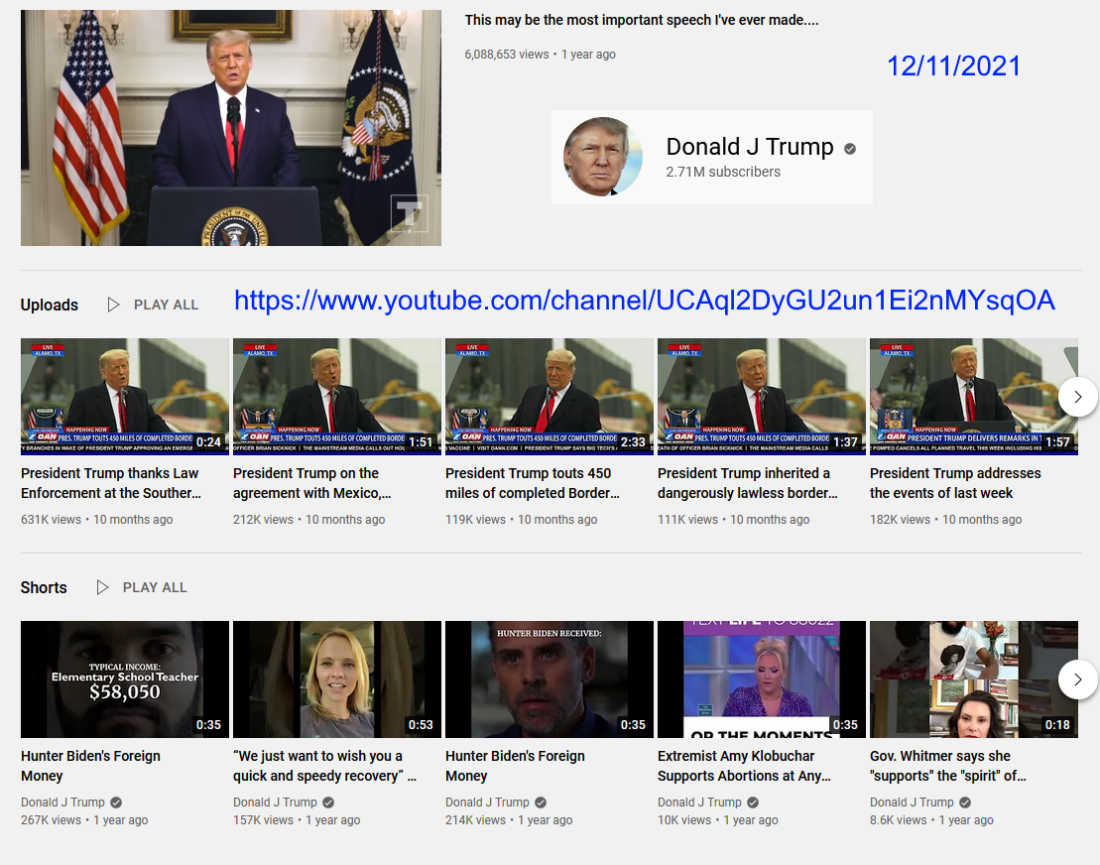Open 'Extremist Amy Klobuchar Supports Abortions' title
1100x865 pixels.
tap(744, 766)
